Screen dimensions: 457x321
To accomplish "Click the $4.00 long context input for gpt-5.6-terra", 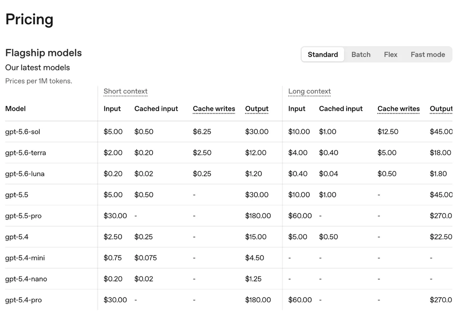I will (x=298, y=153).
